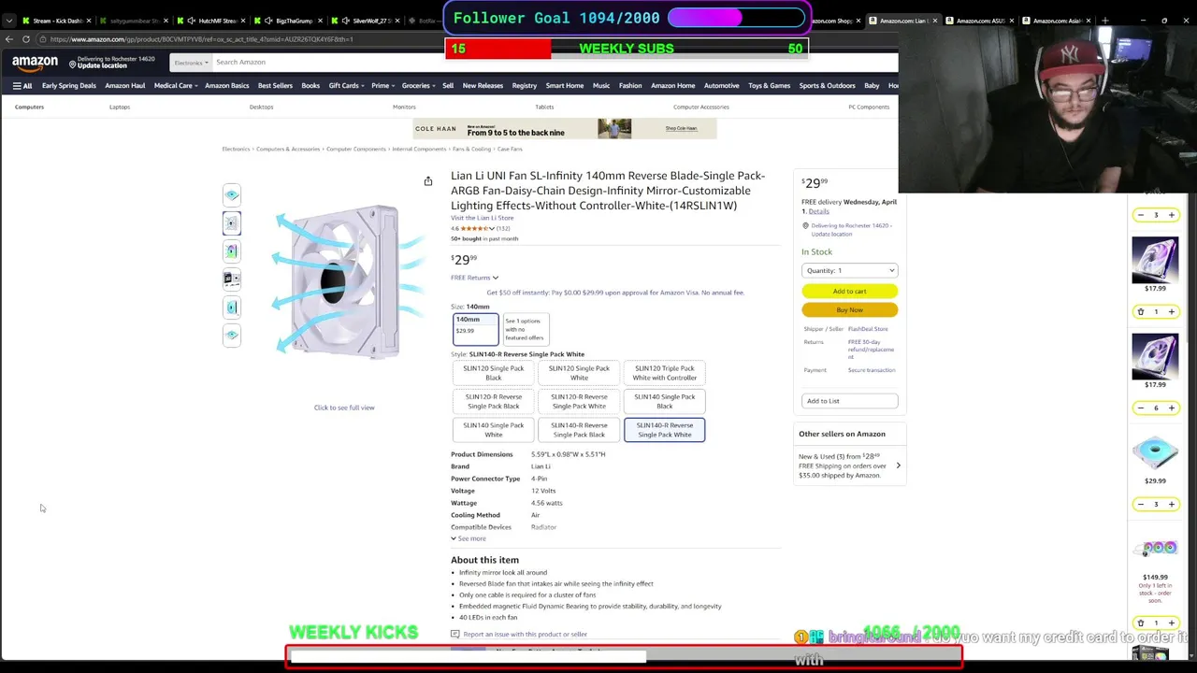
Task: Select SLIN120 Triple Pack White with Controller
Action: click(x=664, y=373)
